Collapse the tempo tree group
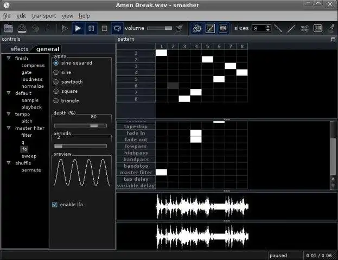This screenshot has width=338, height=260. (9, 114)
